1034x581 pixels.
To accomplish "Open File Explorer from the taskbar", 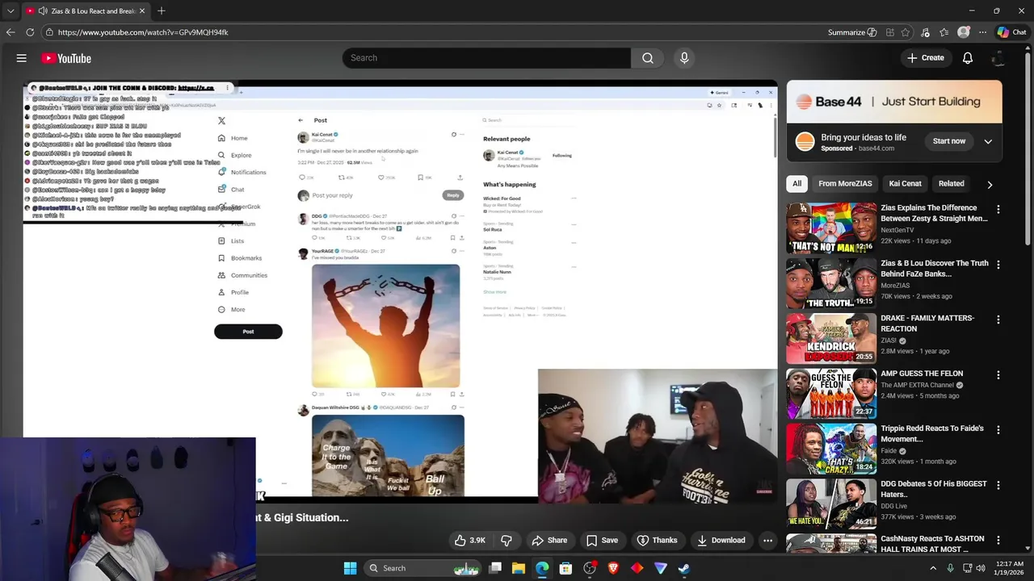I will coord(519,568).
